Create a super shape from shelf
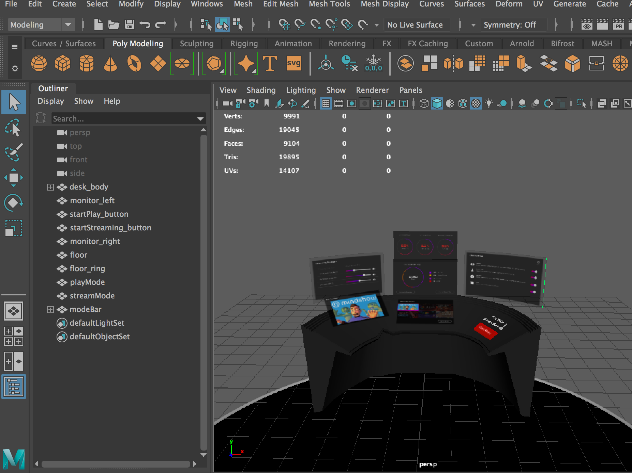Viewport: 632px width, 473px height. click(246, 64)
